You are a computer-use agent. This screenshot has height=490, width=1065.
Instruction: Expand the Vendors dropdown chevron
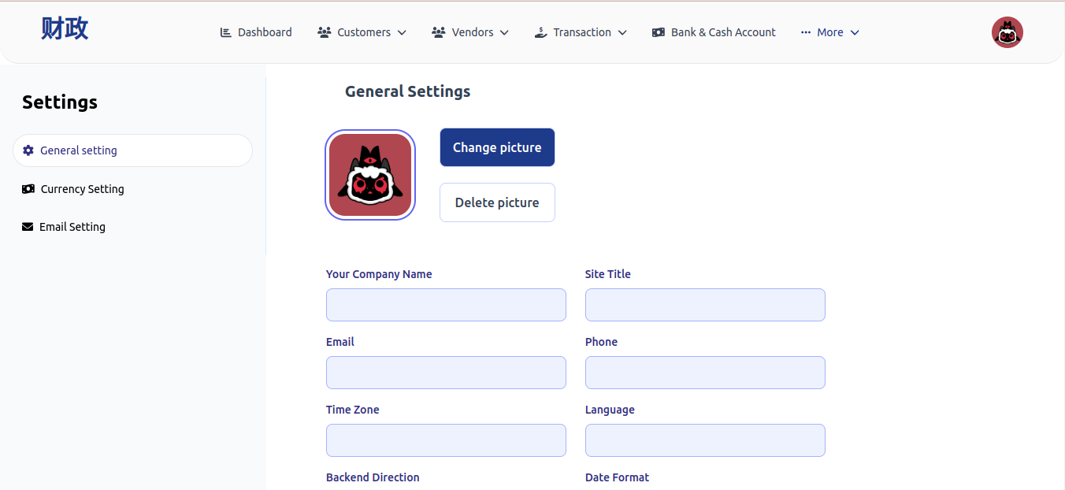[504, 32]
